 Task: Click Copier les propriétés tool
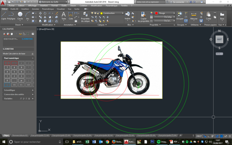click(143, 17)
